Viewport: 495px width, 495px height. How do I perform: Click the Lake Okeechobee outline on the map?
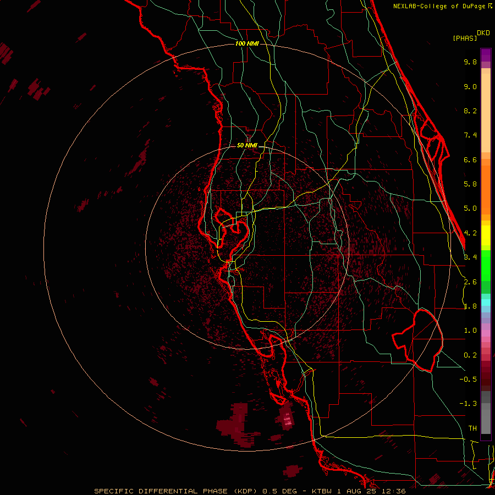click(417, 340)
